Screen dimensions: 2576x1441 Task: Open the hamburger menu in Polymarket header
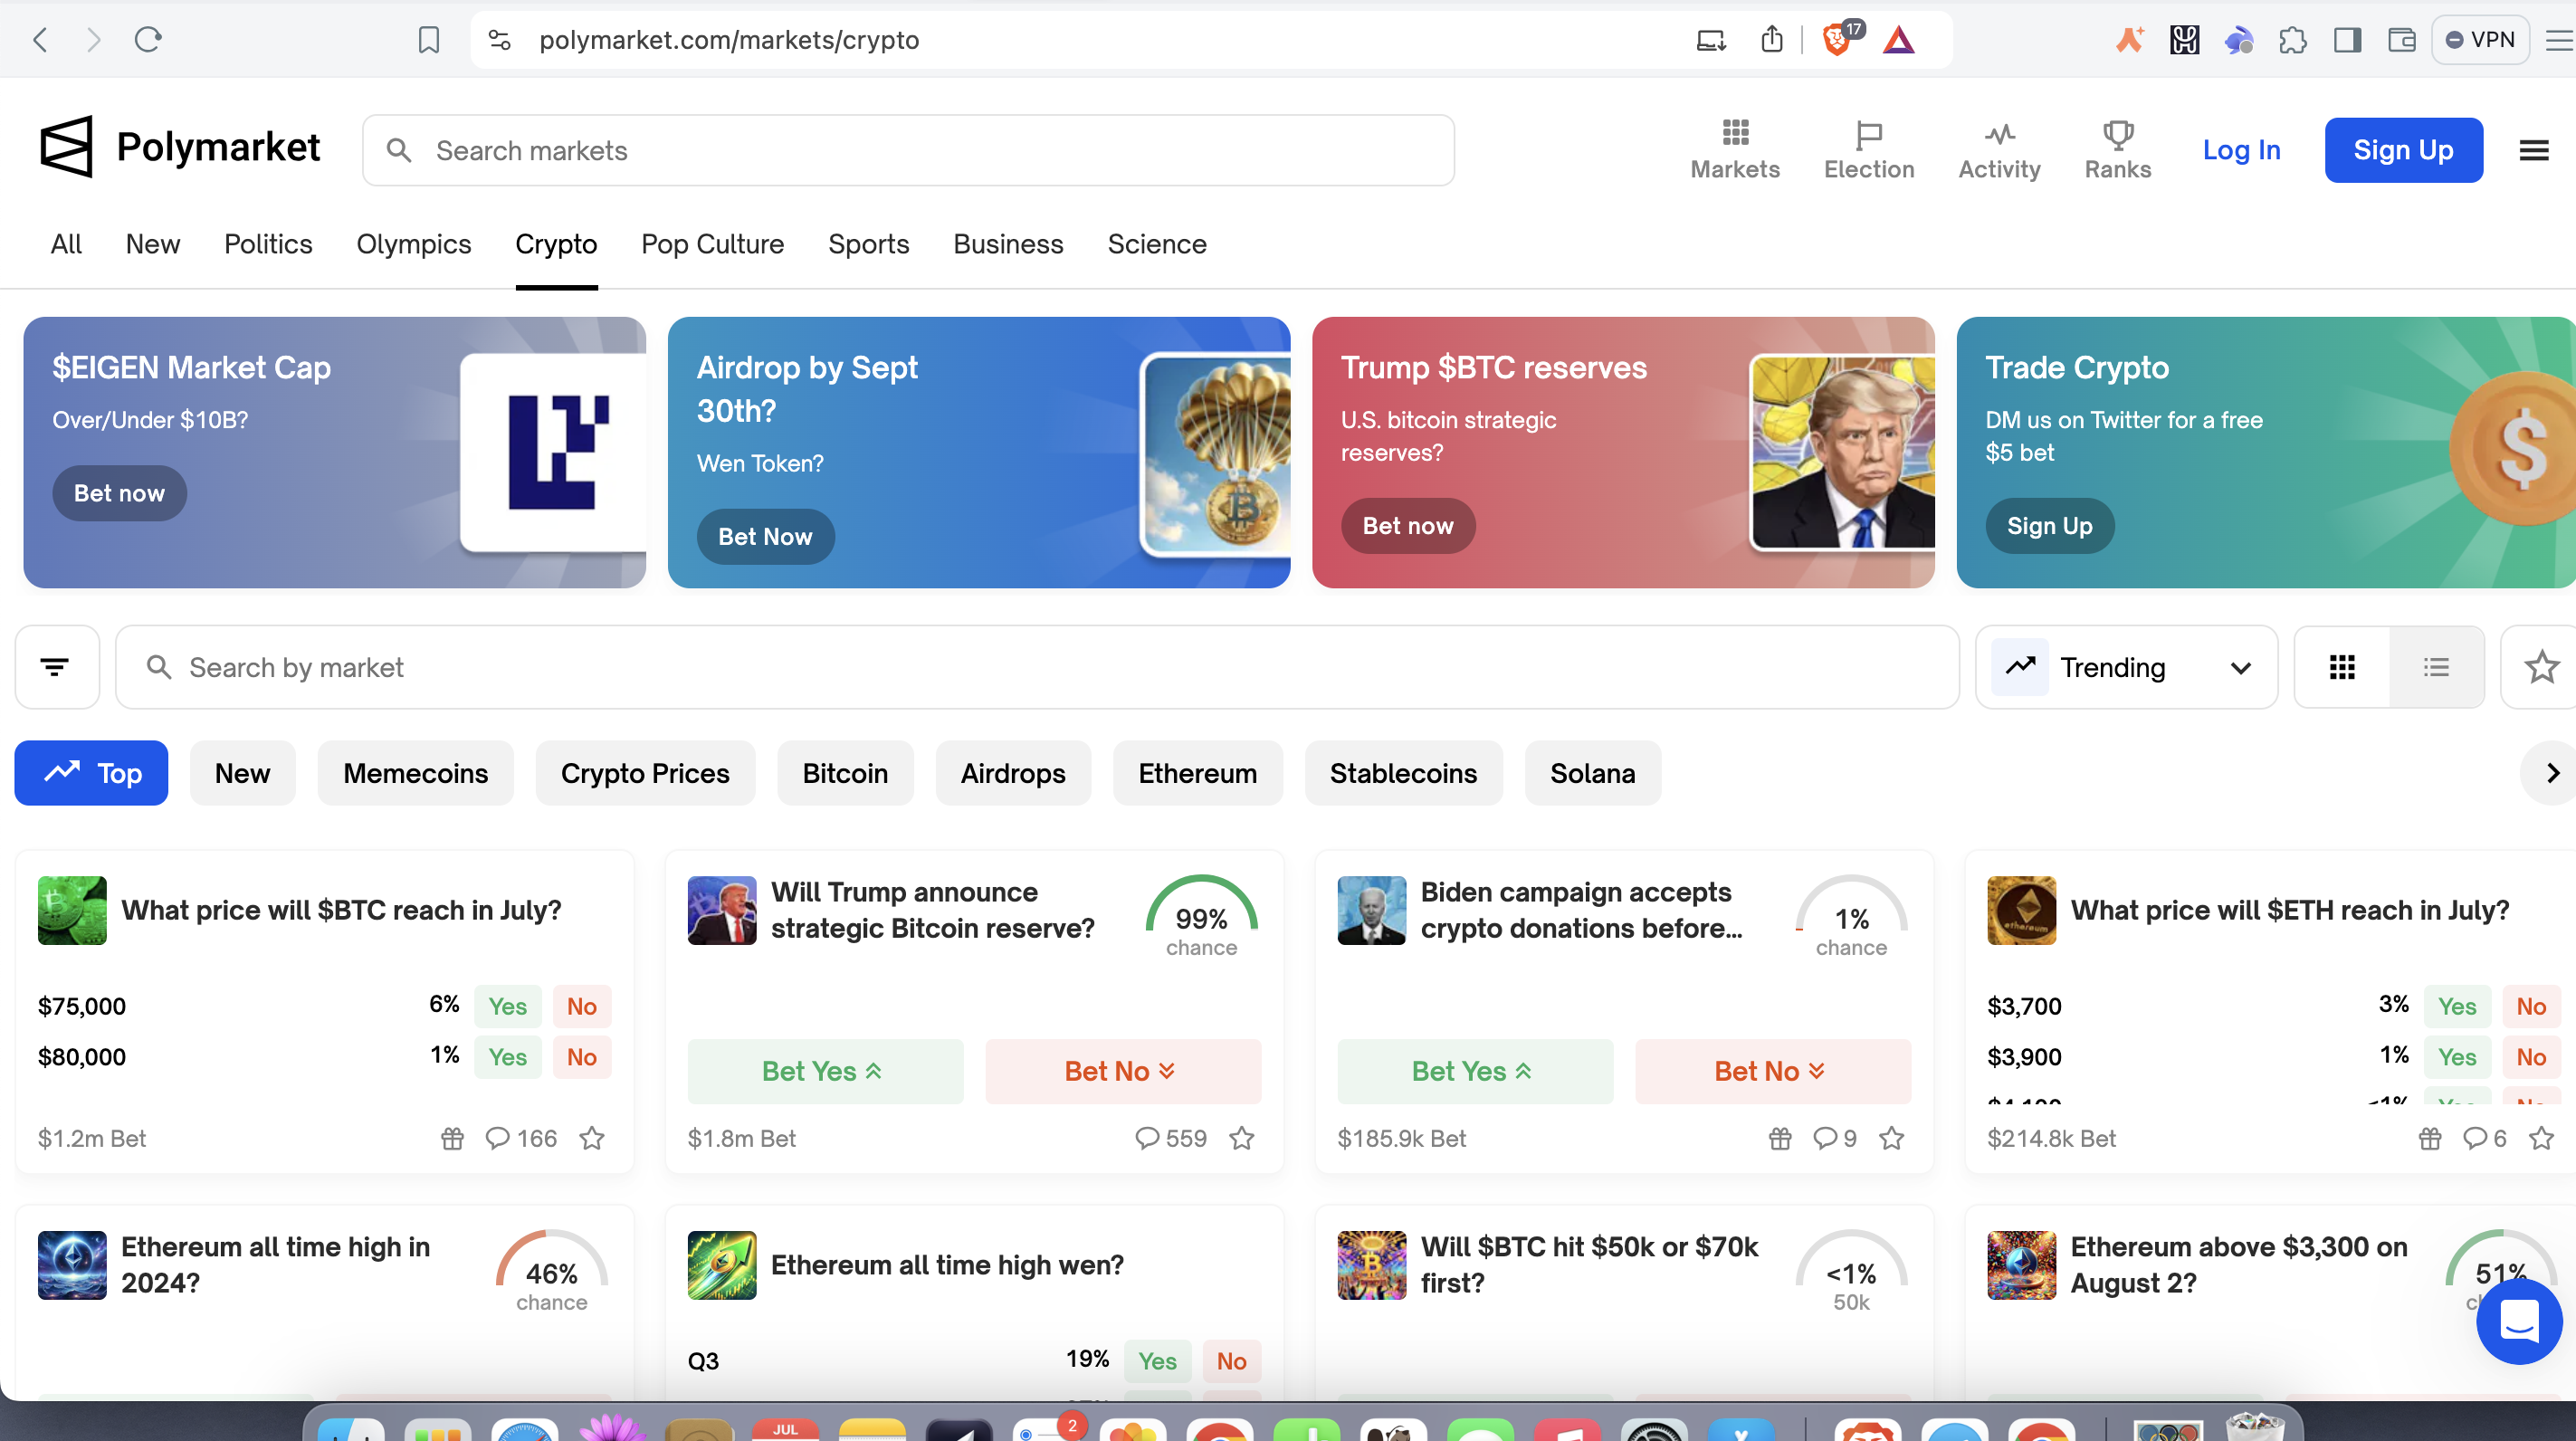pos(2533,150)
